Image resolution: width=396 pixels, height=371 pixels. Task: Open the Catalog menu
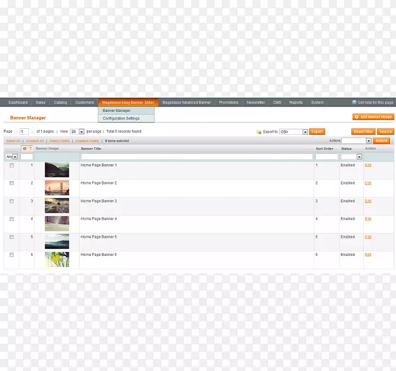pos(60,103)
